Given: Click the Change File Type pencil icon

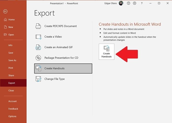Looking at the screenshot, I should pos(38,79).
